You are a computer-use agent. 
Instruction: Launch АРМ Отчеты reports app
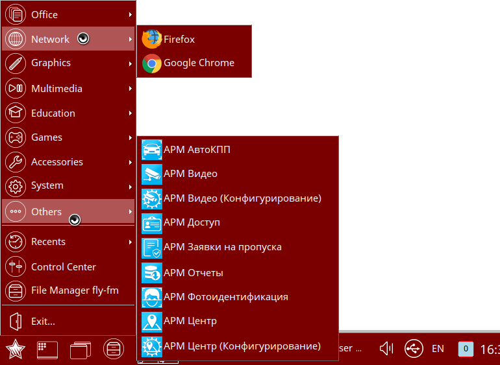[x=193, y=272]
